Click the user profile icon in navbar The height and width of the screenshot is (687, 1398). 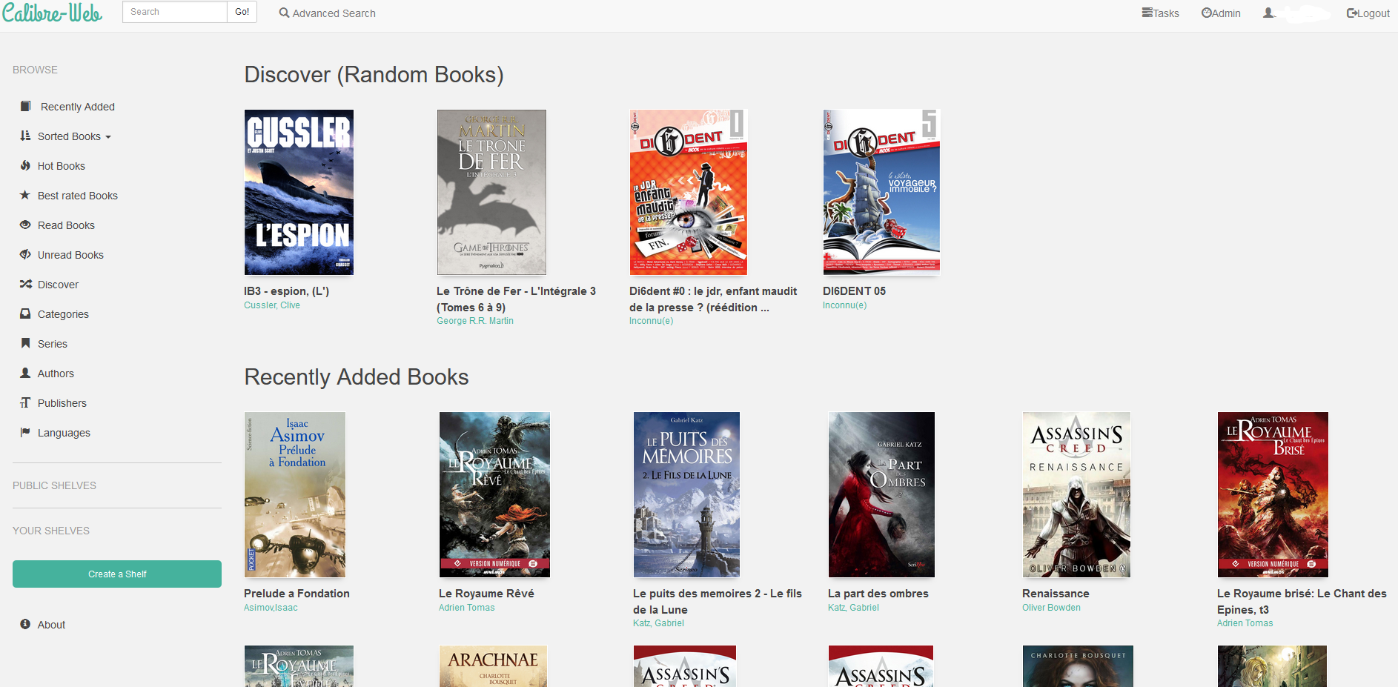coord(1268,13)
